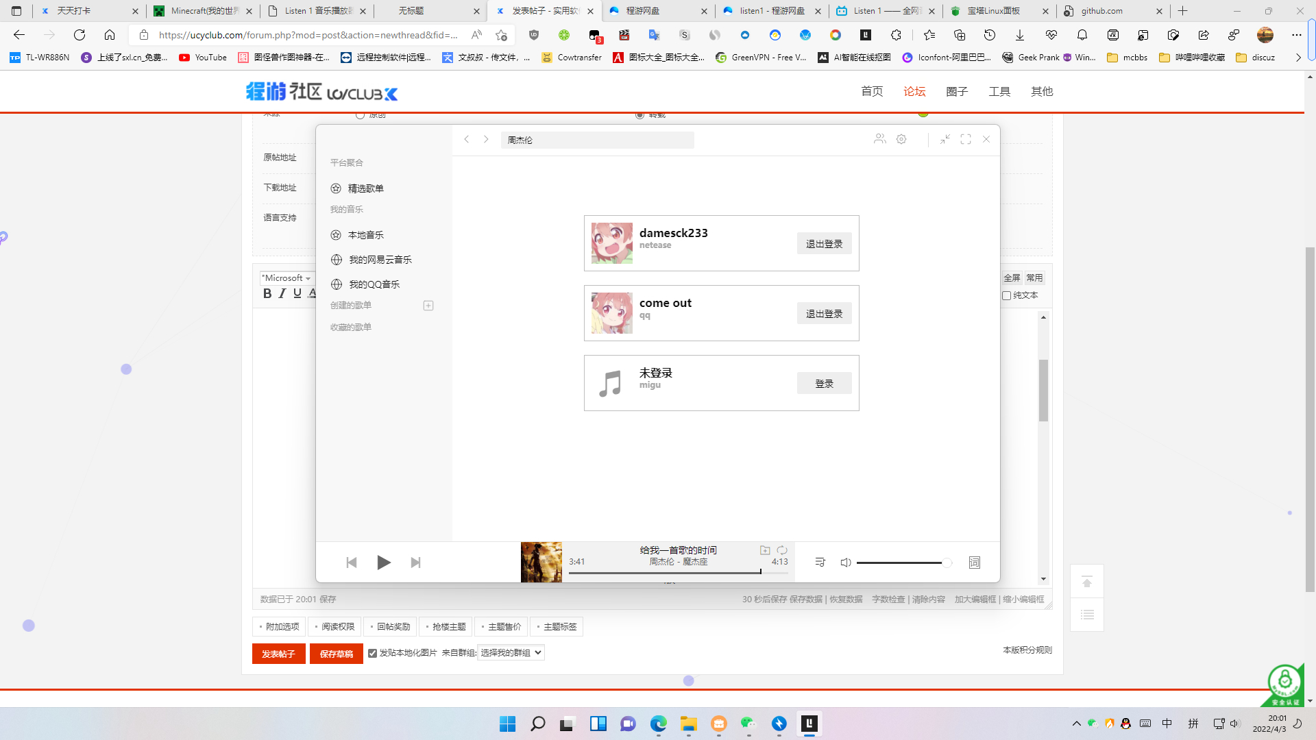Open the Listen1 accounts icon
This screenshot has height=740, width=1316.
point(880,139)
